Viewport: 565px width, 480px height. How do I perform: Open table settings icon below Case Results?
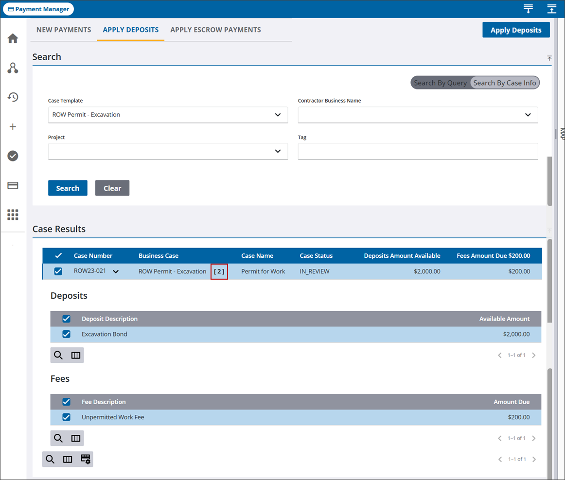click(x=86, y=459)
